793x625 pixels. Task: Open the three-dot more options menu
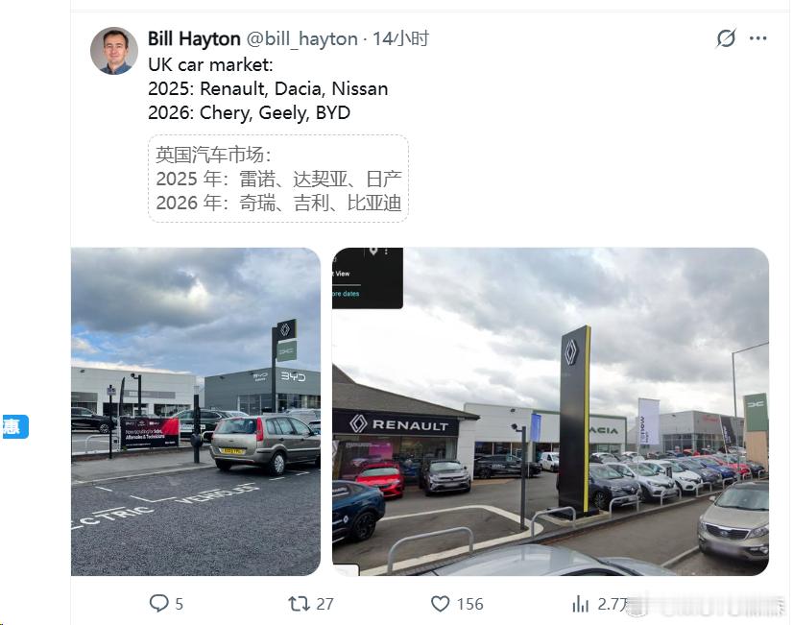click(x=757, y=38)
